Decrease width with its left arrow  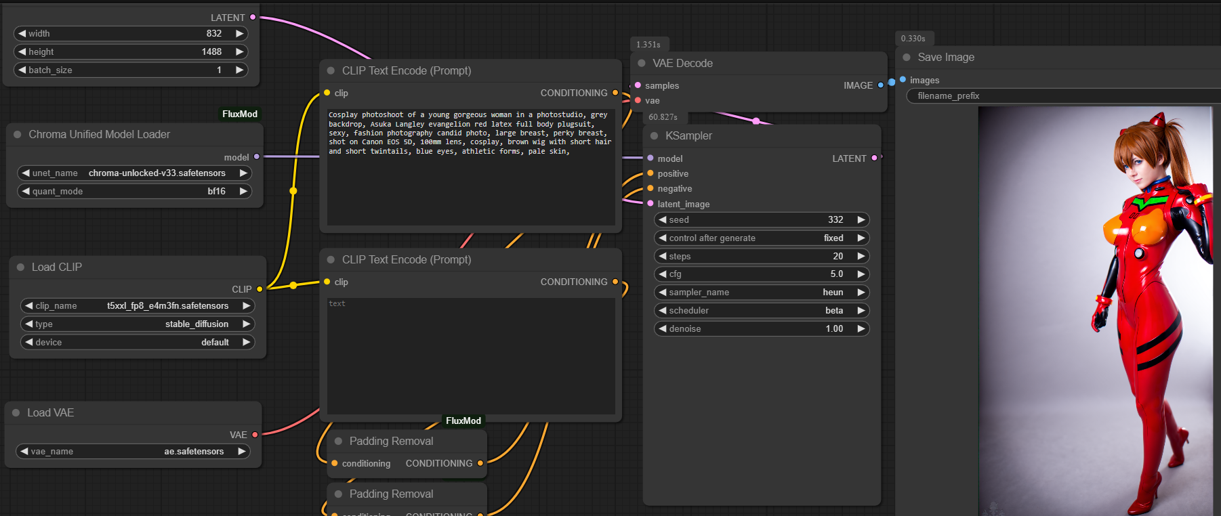coord(22,34)
